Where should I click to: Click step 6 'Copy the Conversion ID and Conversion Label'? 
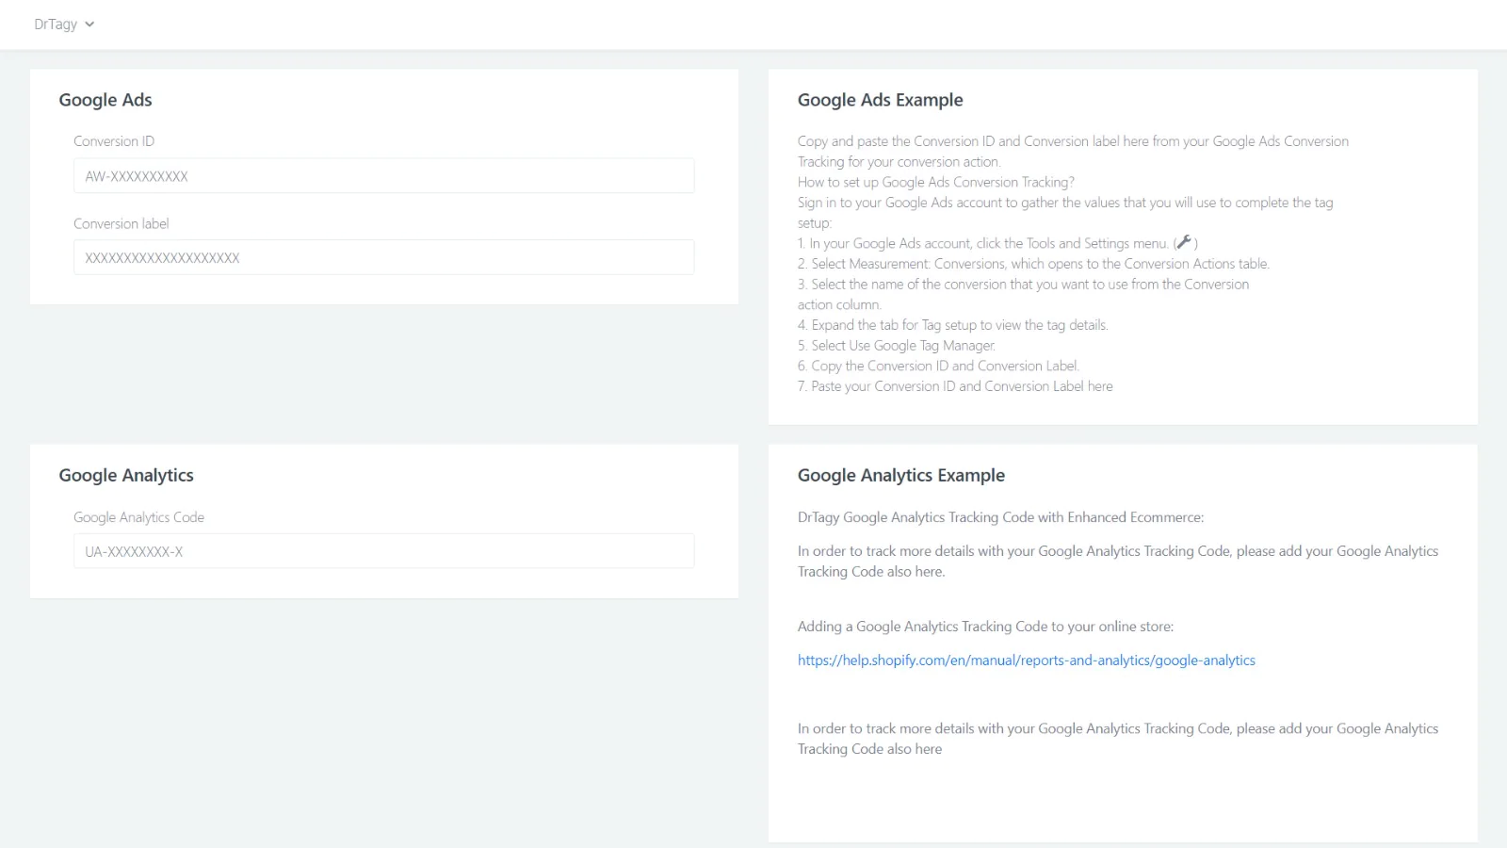pos(938,366)
